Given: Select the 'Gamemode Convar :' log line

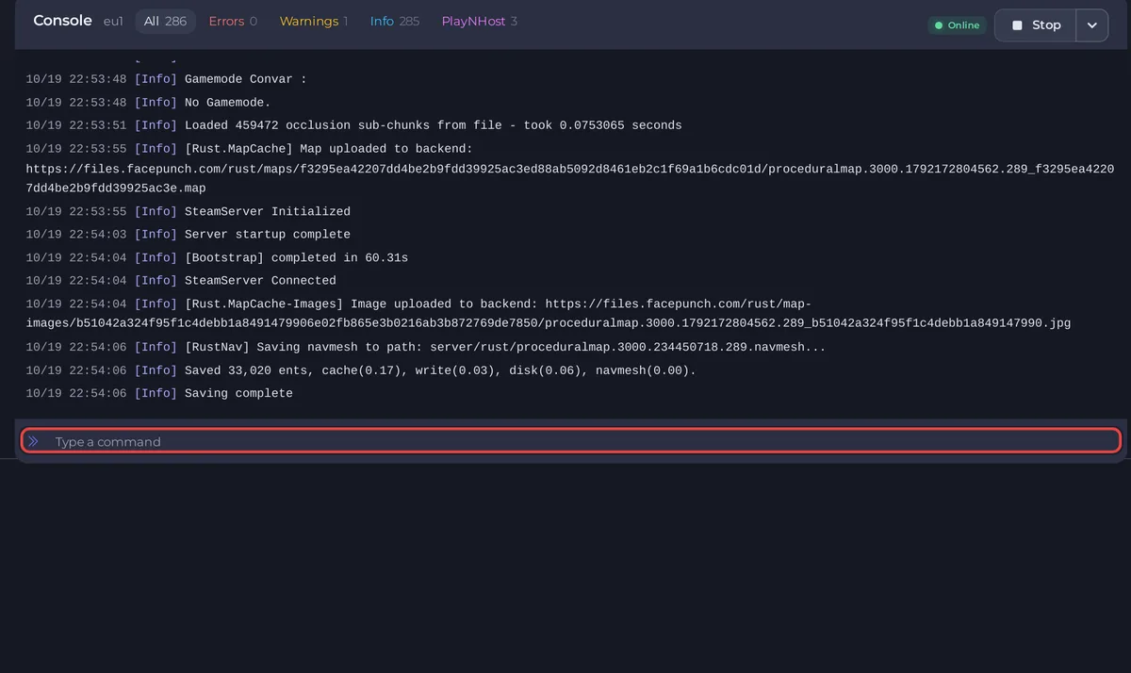Looking at the screenshot, I should (x=166, y=79).
